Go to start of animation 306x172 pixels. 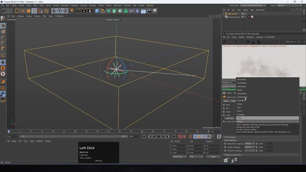[x=144, y=137]
